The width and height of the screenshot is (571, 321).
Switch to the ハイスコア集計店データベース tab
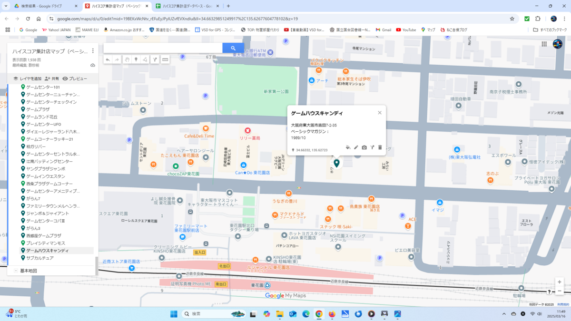(x=187, y=6)
